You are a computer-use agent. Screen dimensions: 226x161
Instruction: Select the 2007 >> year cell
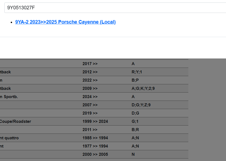[x=90, y=105]
